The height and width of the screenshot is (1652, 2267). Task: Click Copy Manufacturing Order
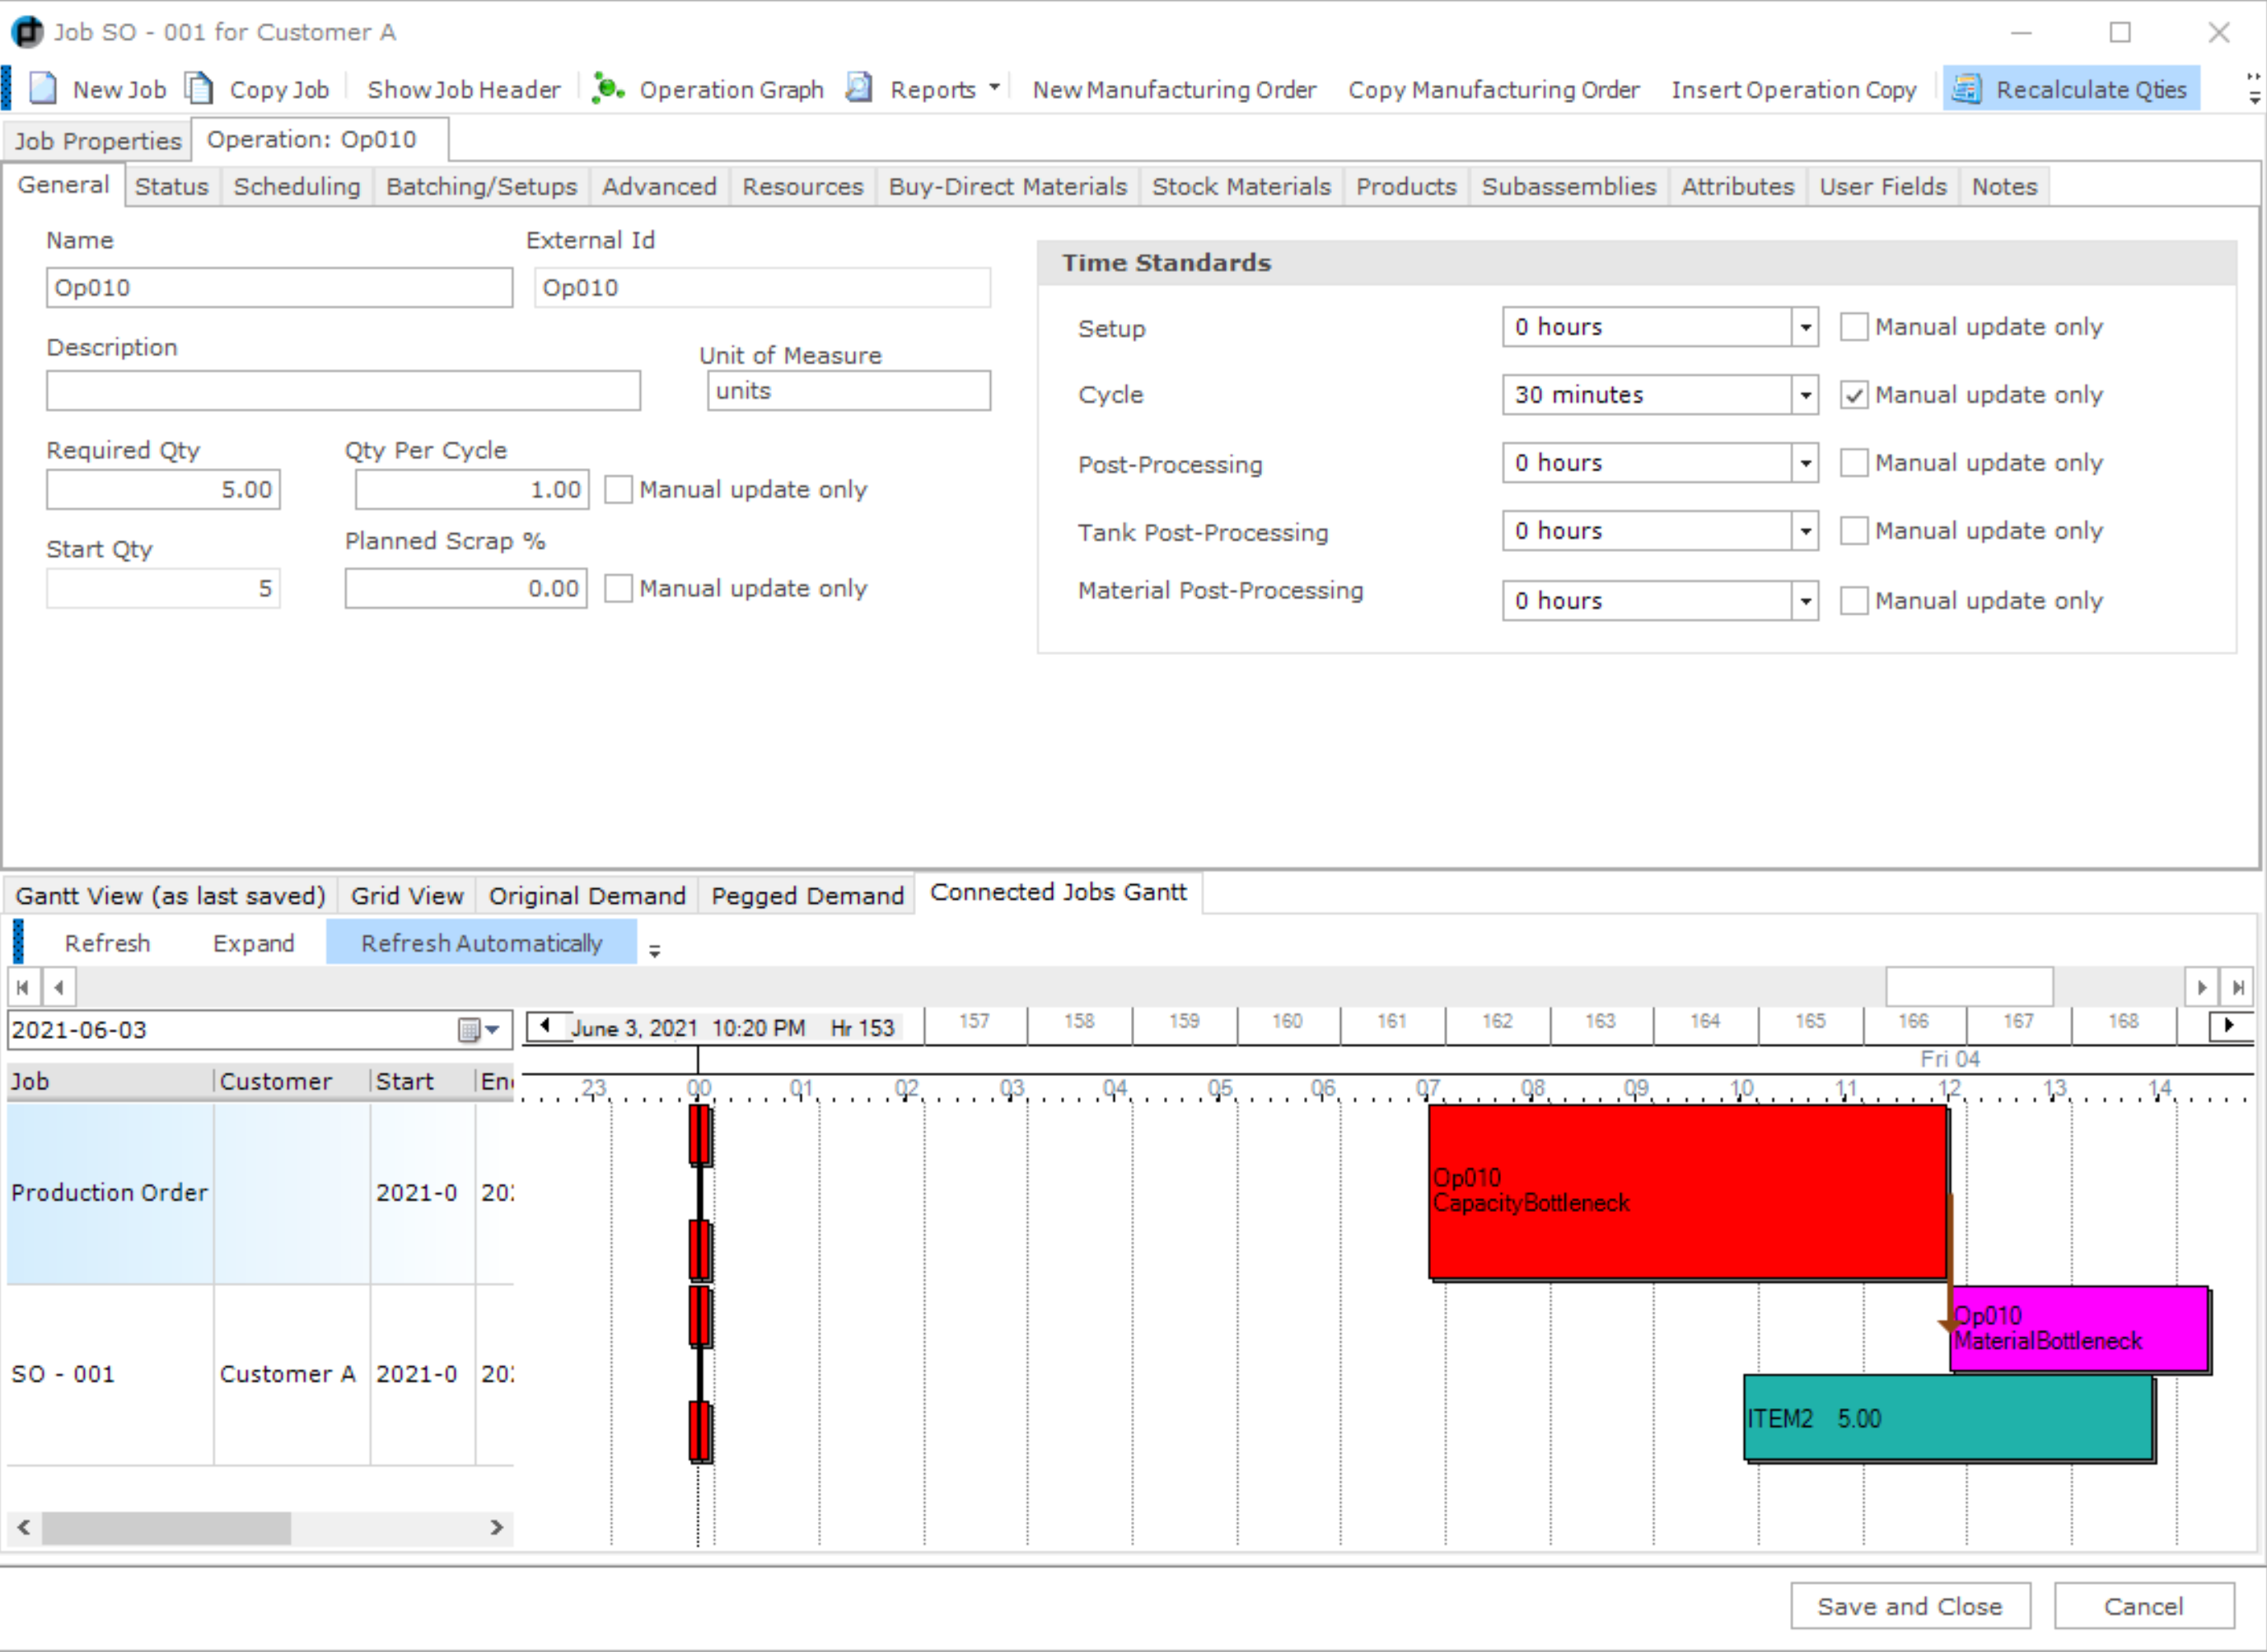(x=1493, y=90)
